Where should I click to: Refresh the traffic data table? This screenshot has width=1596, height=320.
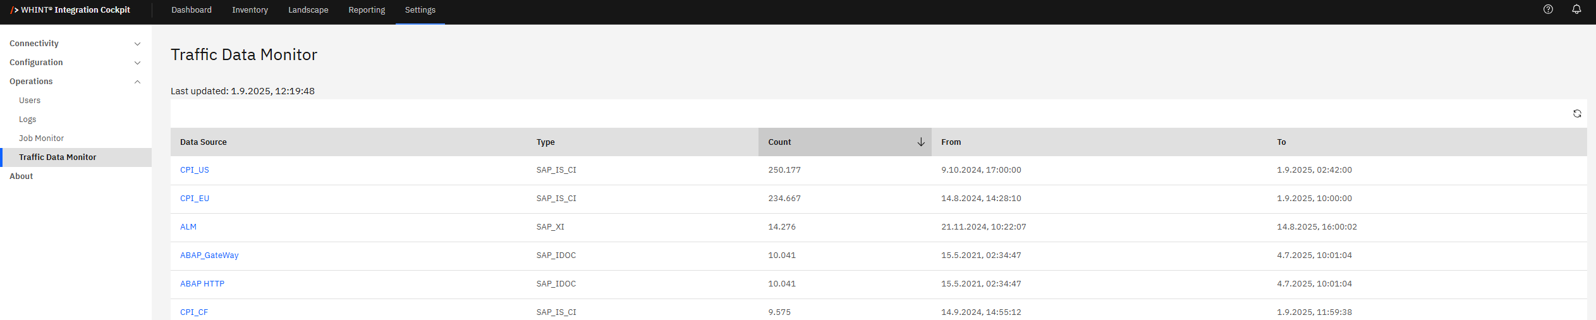click(1577, 114)
